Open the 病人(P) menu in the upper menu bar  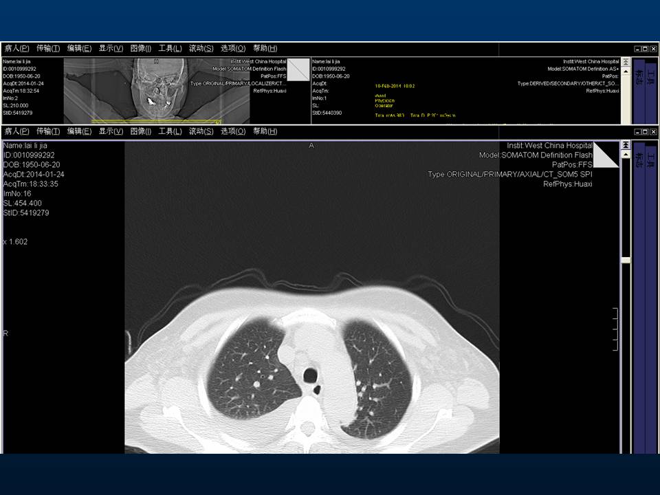[x=16, y=48]
